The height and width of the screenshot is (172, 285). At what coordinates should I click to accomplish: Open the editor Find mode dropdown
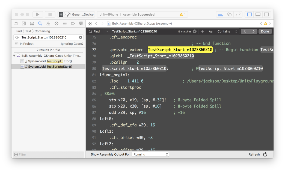(99, 31)
